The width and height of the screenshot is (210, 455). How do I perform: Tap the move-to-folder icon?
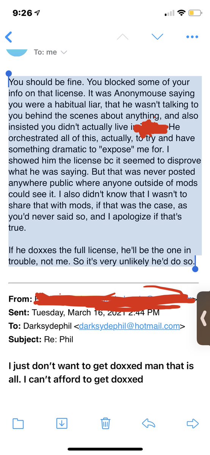tap(18, 423)
